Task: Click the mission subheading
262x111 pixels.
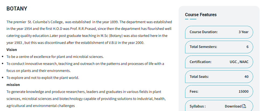Action: (13, 85)
